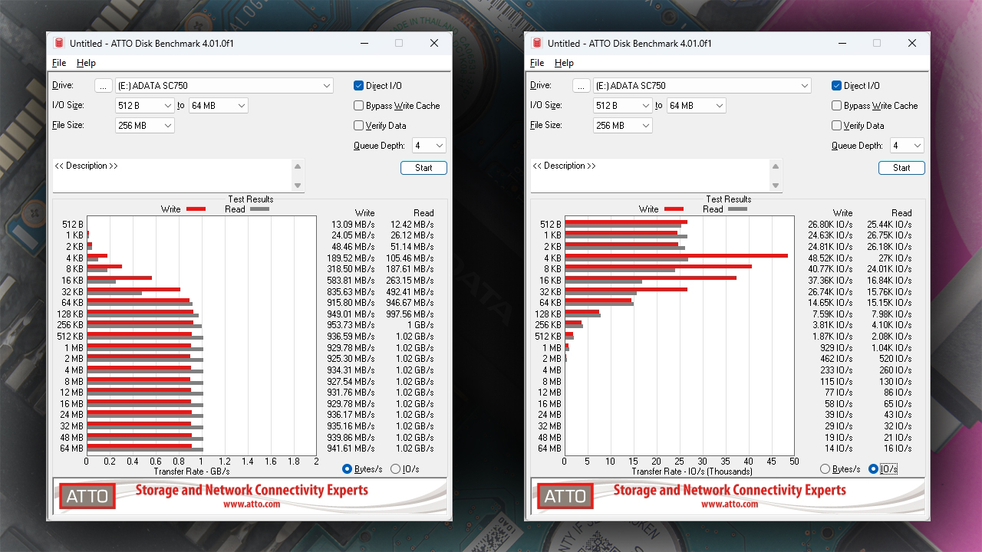The height and width of the screenshot is (552, 982).
Task: Enable Bypass Write Cache in the left window
Action: (x=358, y=106)
